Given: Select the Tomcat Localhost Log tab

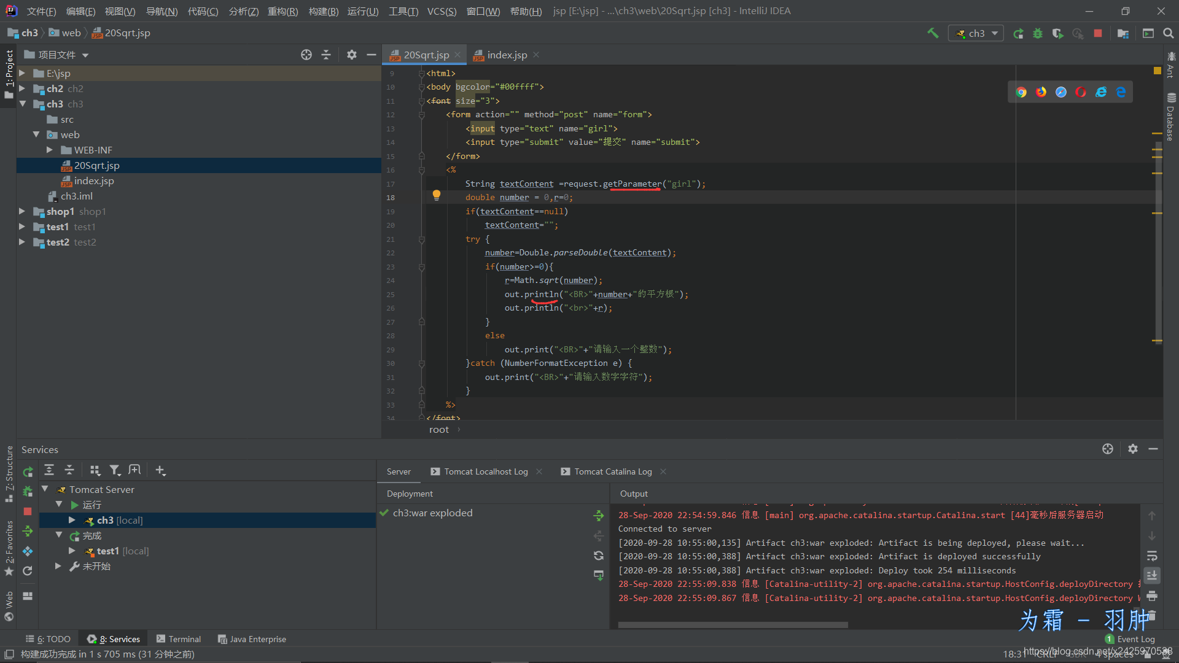Looking at the screenshot, I should 488,471.
